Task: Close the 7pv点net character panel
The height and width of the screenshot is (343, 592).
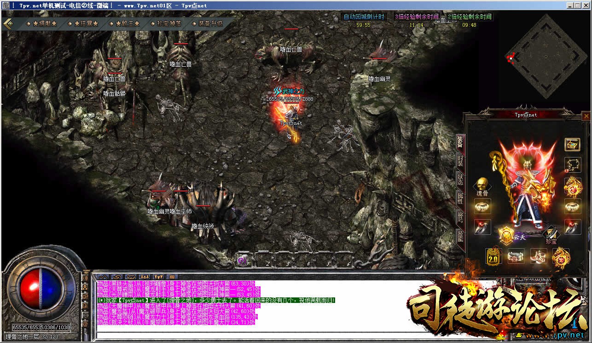Action: point(586,116)
